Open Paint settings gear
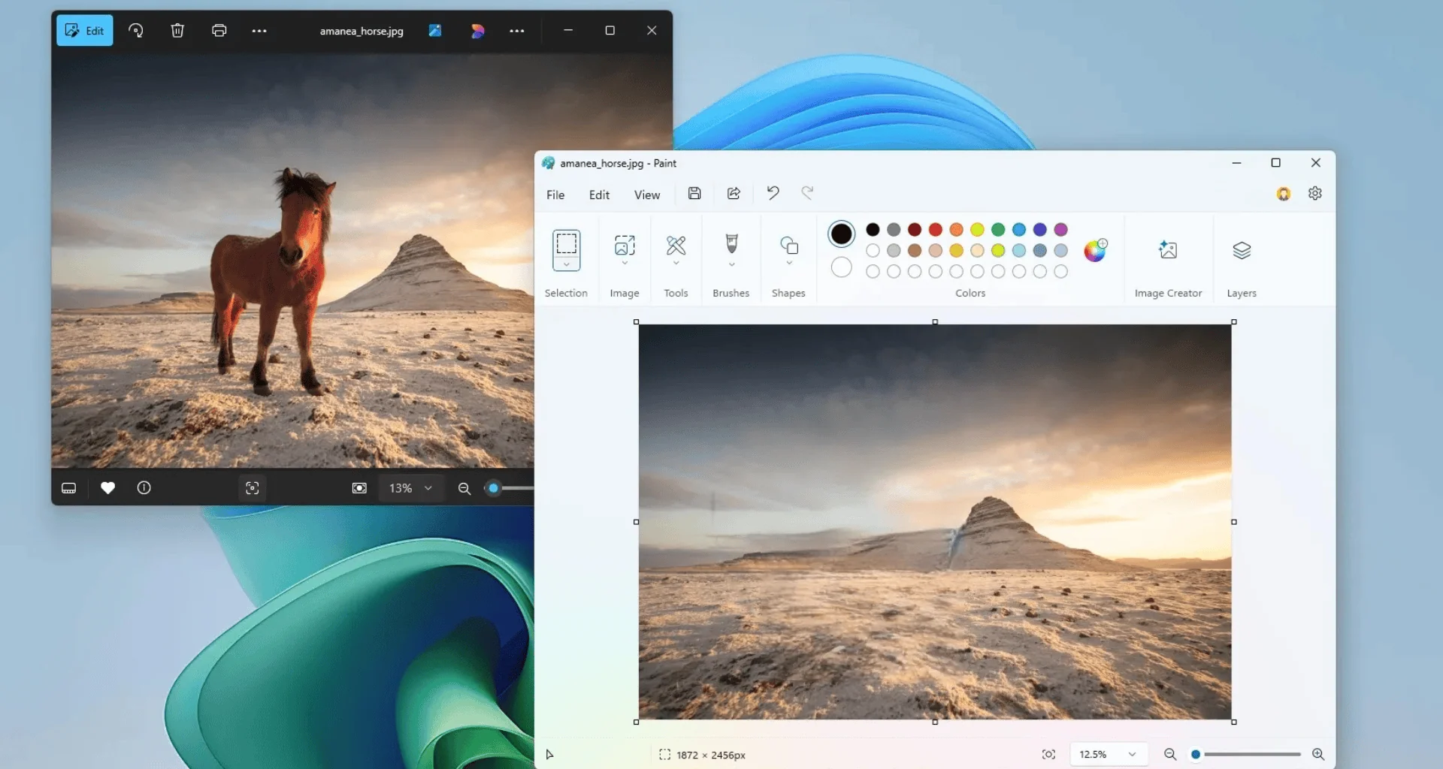The height and width of the screenshot is (769, 1443). [x=1314, y=194]
